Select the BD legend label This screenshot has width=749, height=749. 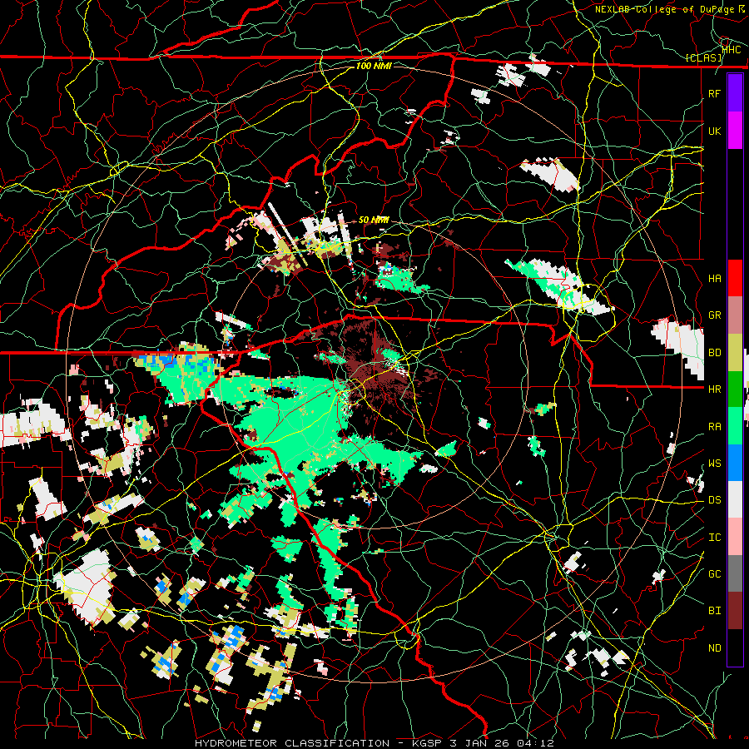[714, 353]
